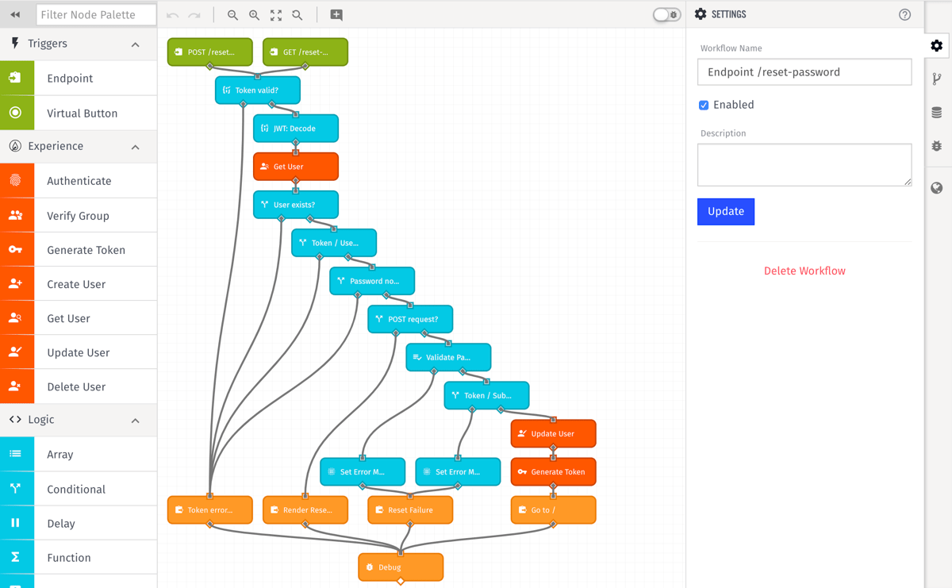This screenshot has width=952, height=588.
Task: Select the Go to / redirect node
Action: (x=553, y=510)
